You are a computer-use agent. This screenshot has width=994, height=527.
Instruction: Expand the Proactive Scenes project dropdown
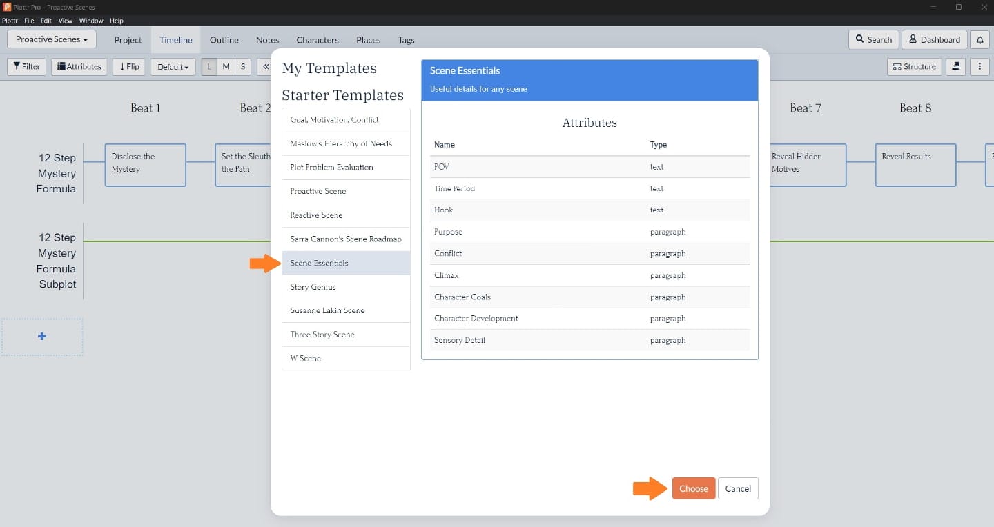[52, 39]
